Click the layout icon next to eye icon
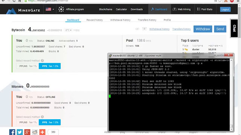 pyautogui.click(x=144, y=29)
